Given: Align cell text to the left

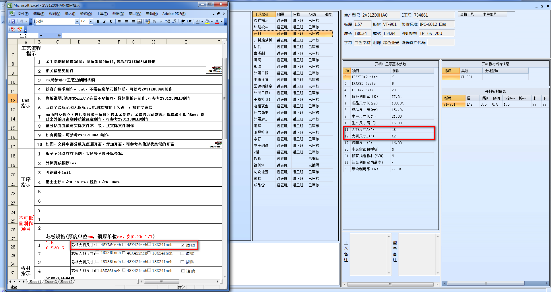Looking at the screenshot, I should click(120, 21).
